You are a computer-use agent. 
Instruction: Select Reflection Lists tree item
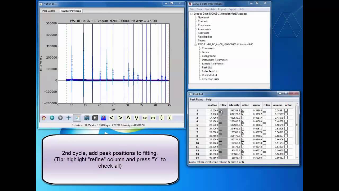pos(210,79)
